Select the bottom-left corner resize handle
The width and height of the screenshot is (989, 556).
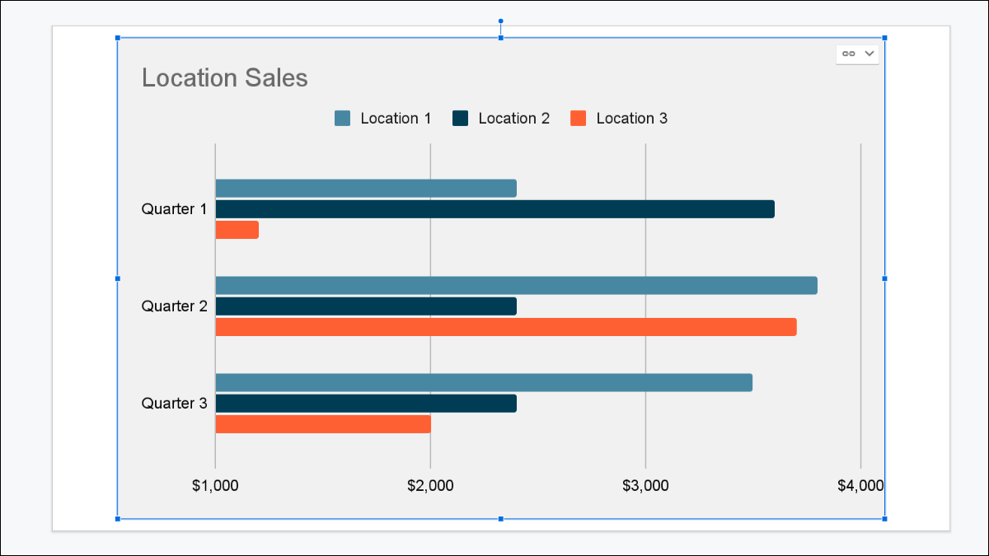pos(117,519)
